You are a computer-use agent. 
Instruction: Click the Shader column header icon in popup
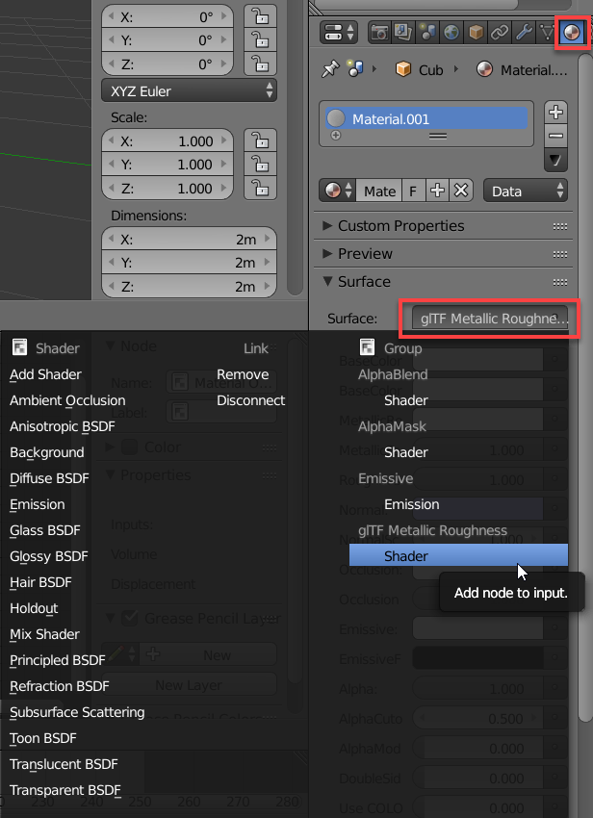[x=19, y=347]
